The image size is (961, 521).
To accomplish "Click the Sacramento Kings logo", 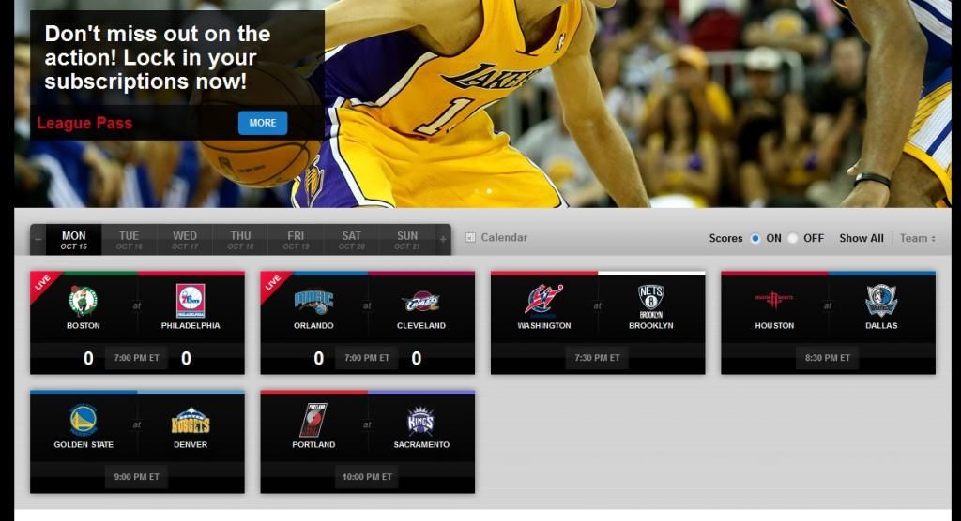I will tap(420, 420).
